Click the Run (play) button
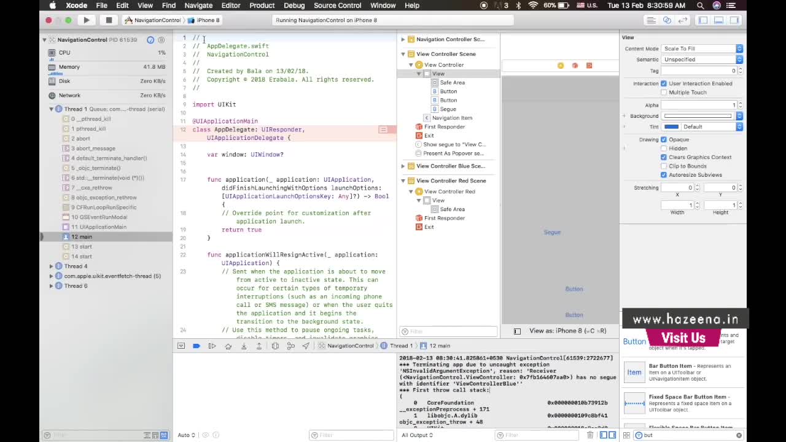Image resolution: width=786 pixels, height=442 pixels. click(x=87, y=20)
